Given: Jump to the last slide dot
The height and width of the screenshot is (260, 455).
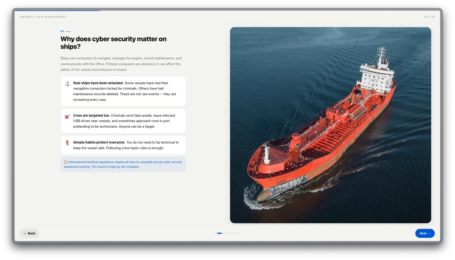Looking at the screenshot, I should [x=239, y=233].
